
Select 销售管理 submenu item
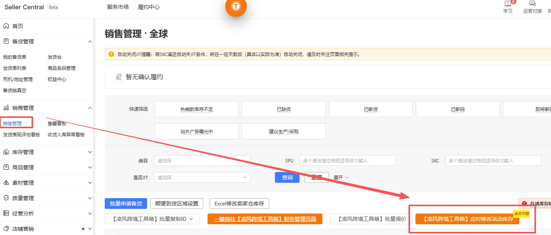click(12, 123)
